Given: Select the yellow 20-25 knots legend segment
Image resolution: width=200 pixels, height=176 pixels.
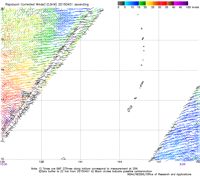Looking at the screenshot, I should (x=149, y=3).
